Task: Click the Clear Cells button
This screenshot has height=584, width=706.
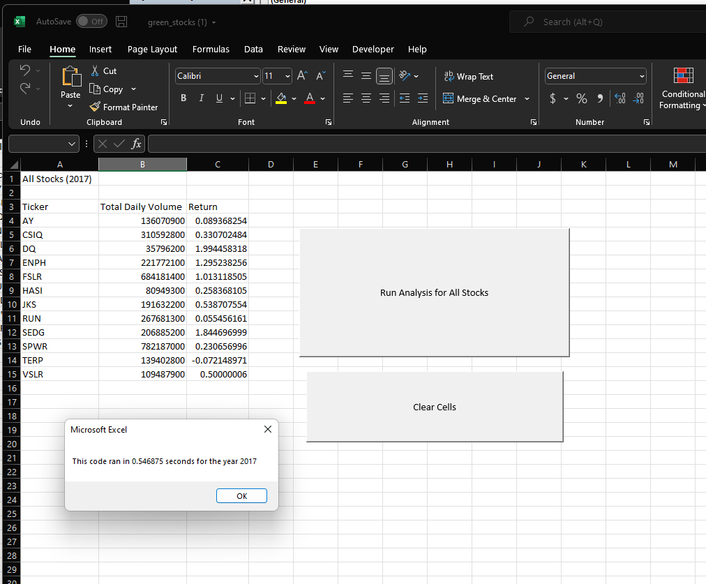Action: 435,407
